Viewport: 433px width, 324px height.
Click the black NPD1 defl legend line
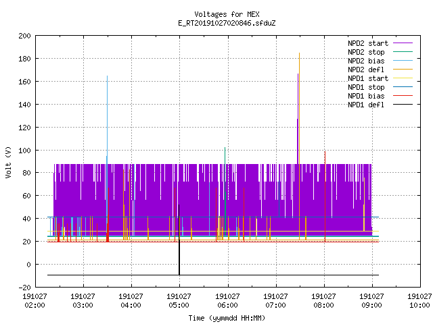click(x=403, y=105)
